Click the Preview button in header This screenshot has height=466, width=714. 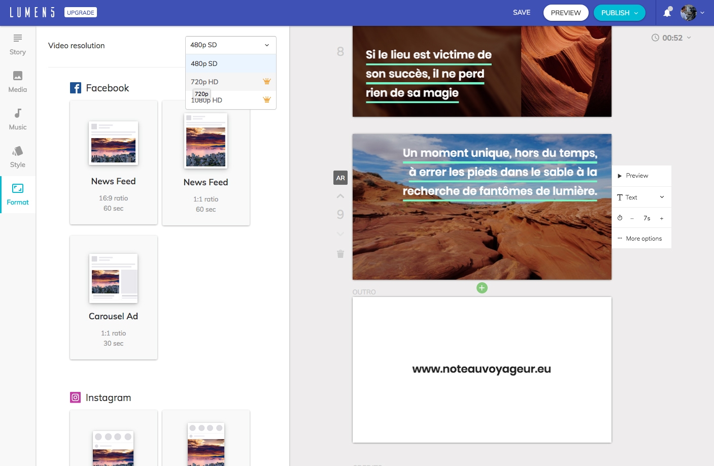coord(566,13)
